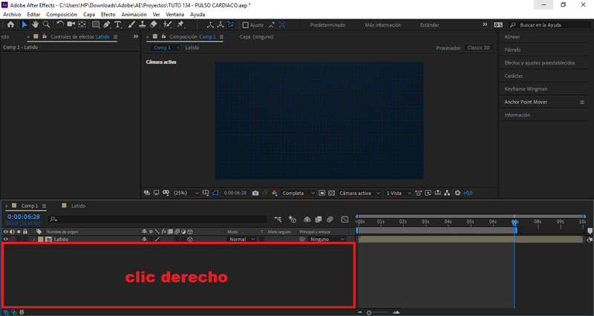
Task: Toggle the lock on Controles de efectos panel
Action: 45,36
